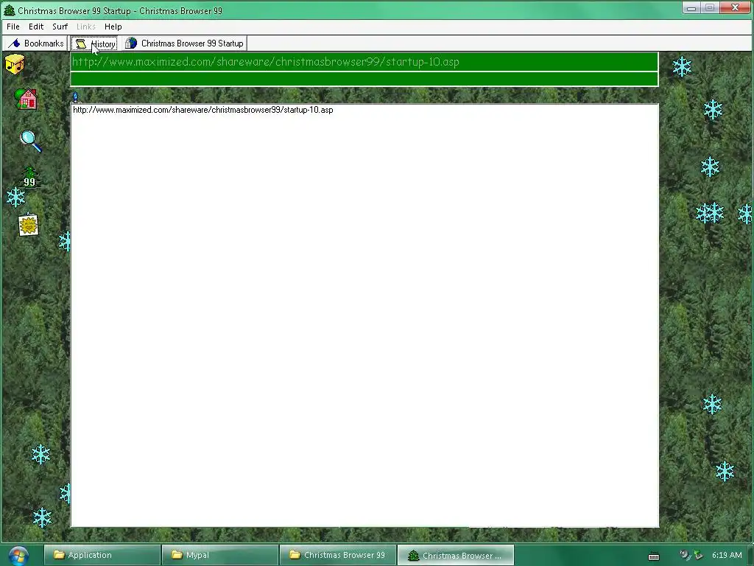Click the Christmas tree 99 sidebar icon
Viewport: 754px width, 566px height.
(29, 177)
